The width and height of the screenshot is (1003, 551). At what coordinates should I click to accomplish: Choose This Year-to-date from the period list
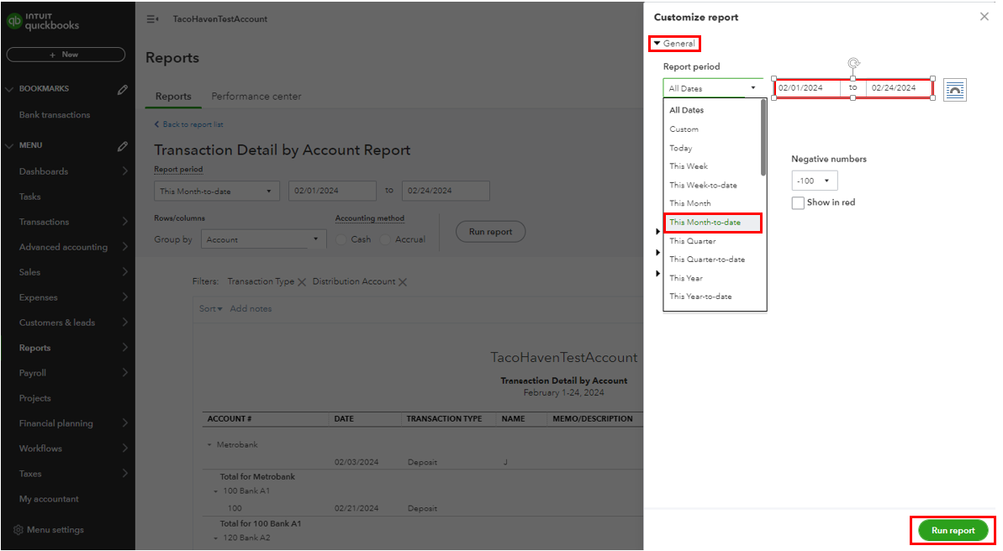click(712, 296)
